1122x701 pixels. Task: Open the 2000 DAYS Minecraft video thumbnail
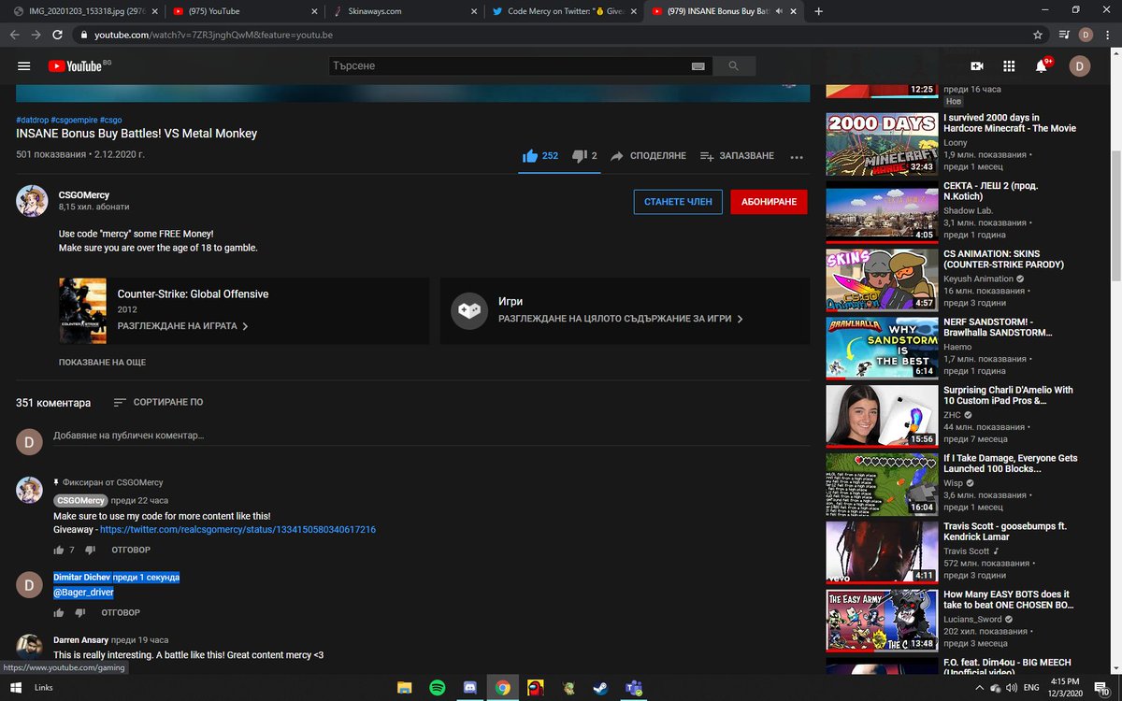tap(882, 145)
